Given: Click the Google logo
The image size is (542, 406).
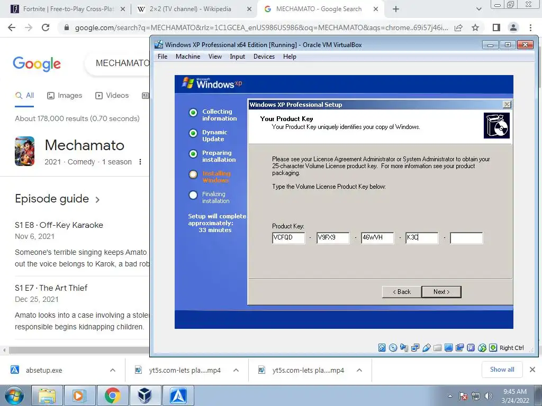Looking at the screenshot, I should click(37, 64).
